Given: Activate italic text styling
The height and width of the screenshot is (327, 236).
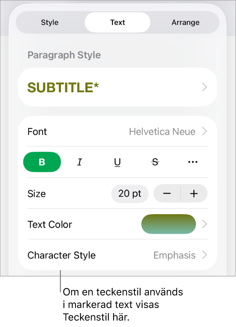Looking at the screenshot, I should (x=80, y=162).
